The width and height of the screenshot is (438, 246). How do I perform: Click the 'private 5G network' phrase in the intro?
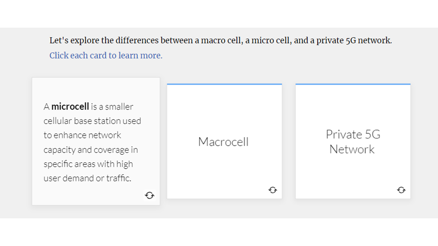click(x=354, y=40)
